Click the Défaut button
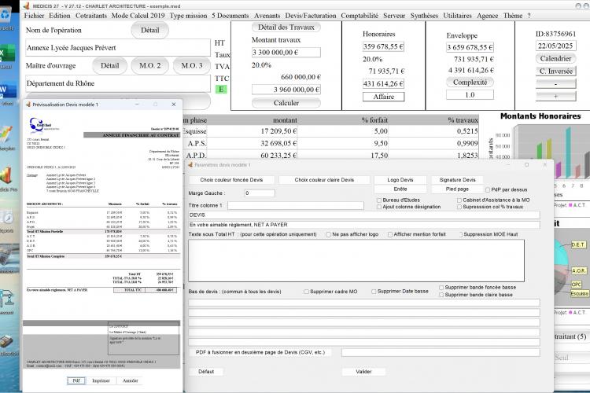 point(206,372)
